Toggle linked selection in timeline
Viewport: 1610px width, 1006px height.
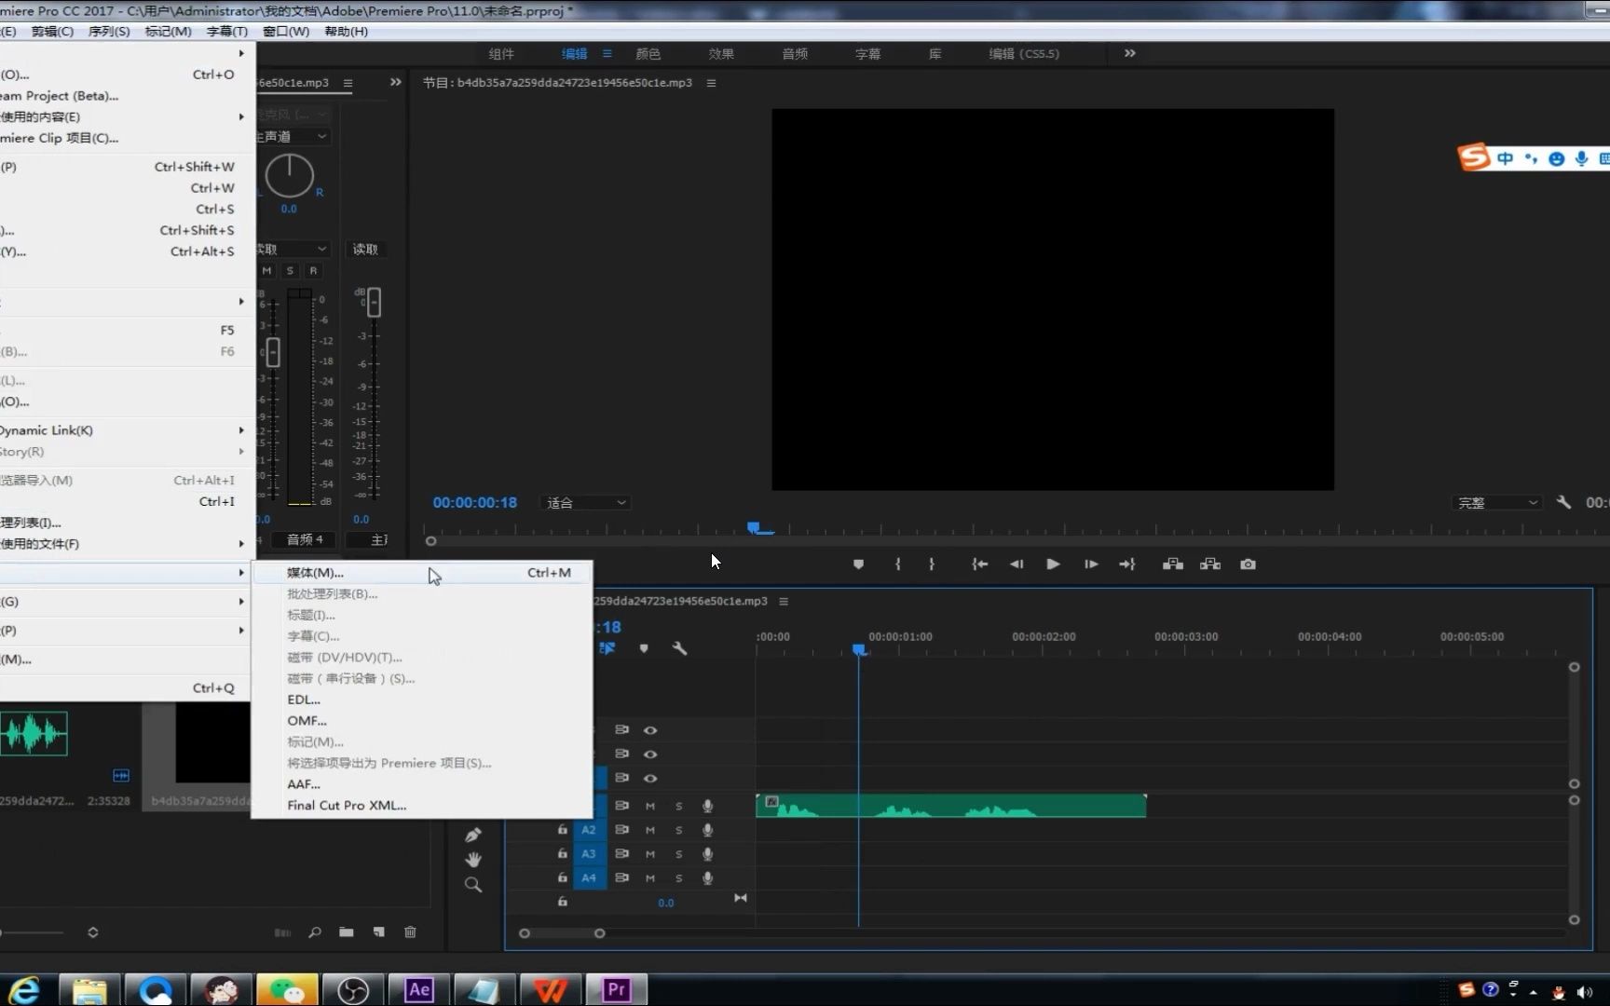[607, 648]
